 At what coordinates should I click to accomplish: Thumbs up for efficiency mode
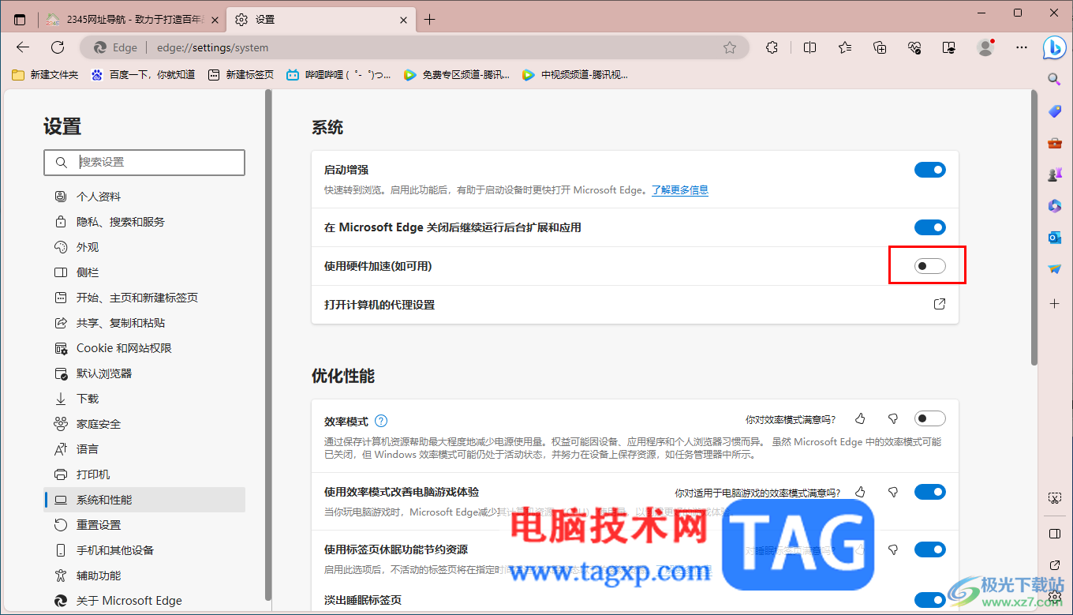click(x=861, y=418)
